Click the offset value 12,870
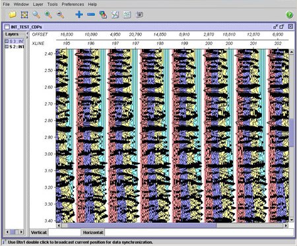Screen dimensions: 297x246 click(x=253, y=34)
